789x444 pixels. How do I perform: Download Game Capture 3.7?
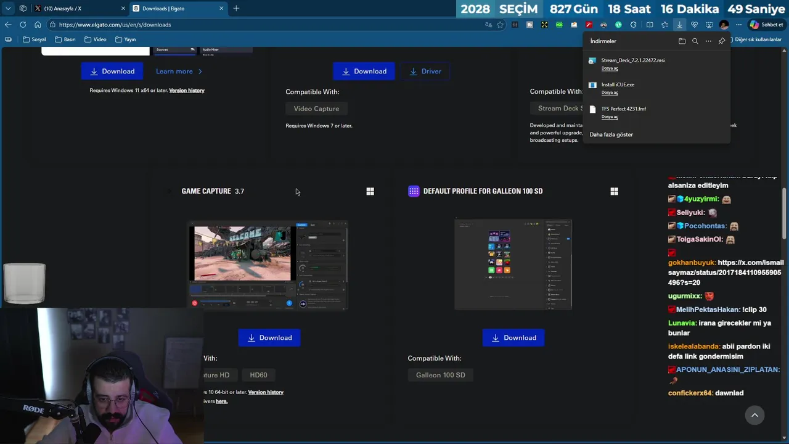(269, 338)
